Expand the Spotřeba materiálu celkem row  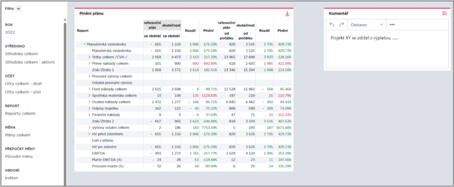[x=89, y=96]
